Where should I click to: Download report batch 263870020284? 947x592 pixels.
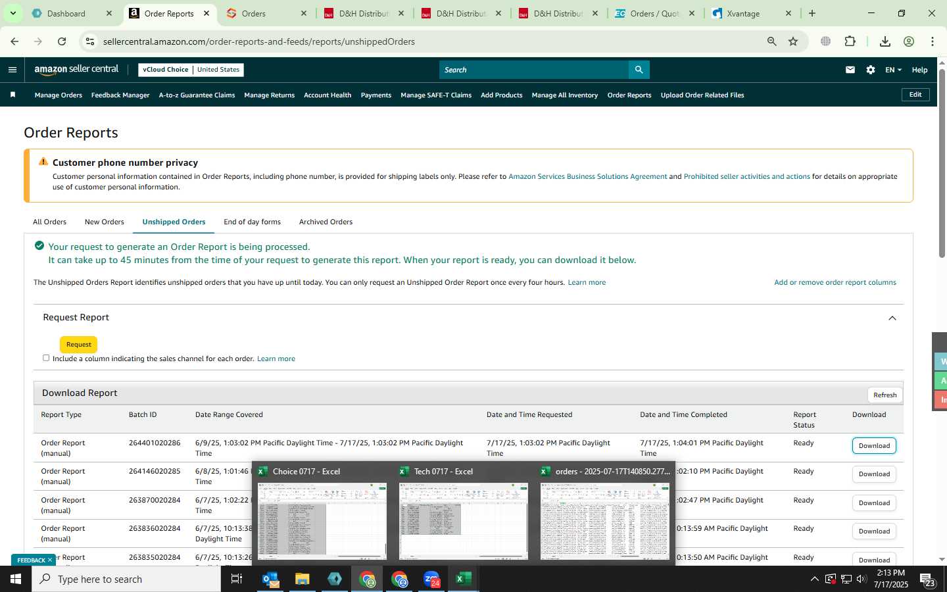point(874,503)
